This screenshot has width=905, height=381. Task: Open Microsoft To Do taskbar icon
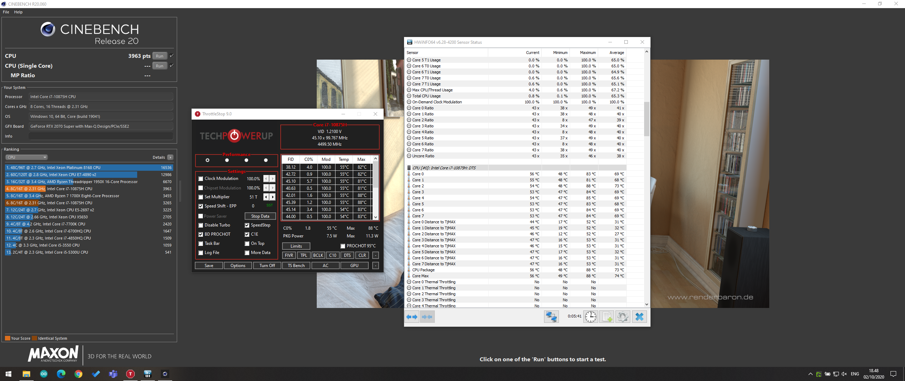[x=96, y=374]
